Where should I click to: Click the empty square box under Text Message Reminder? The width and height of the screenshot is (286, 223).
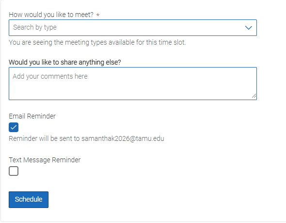(14, 171)
